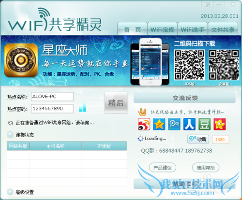The height and width of the screenshot is (200, 242).
Task: Click the 主机名称 column header
Action: point(56,146)
